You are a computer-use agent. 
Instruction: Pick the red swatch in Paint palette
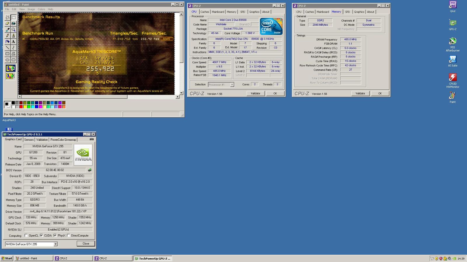point(21,107)
